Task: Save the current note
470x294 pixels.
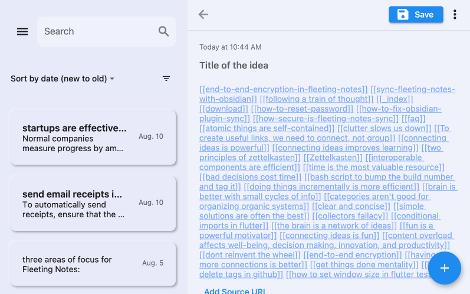Action: [416, 15]
